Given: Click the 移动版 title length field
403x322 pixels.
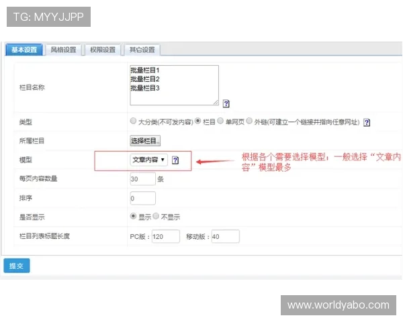Looking at the screenshot, I should pos(226,237).
